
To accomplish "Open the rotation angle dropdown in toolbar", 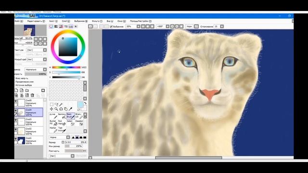I will pyautogui.click(x=167, y=26).
